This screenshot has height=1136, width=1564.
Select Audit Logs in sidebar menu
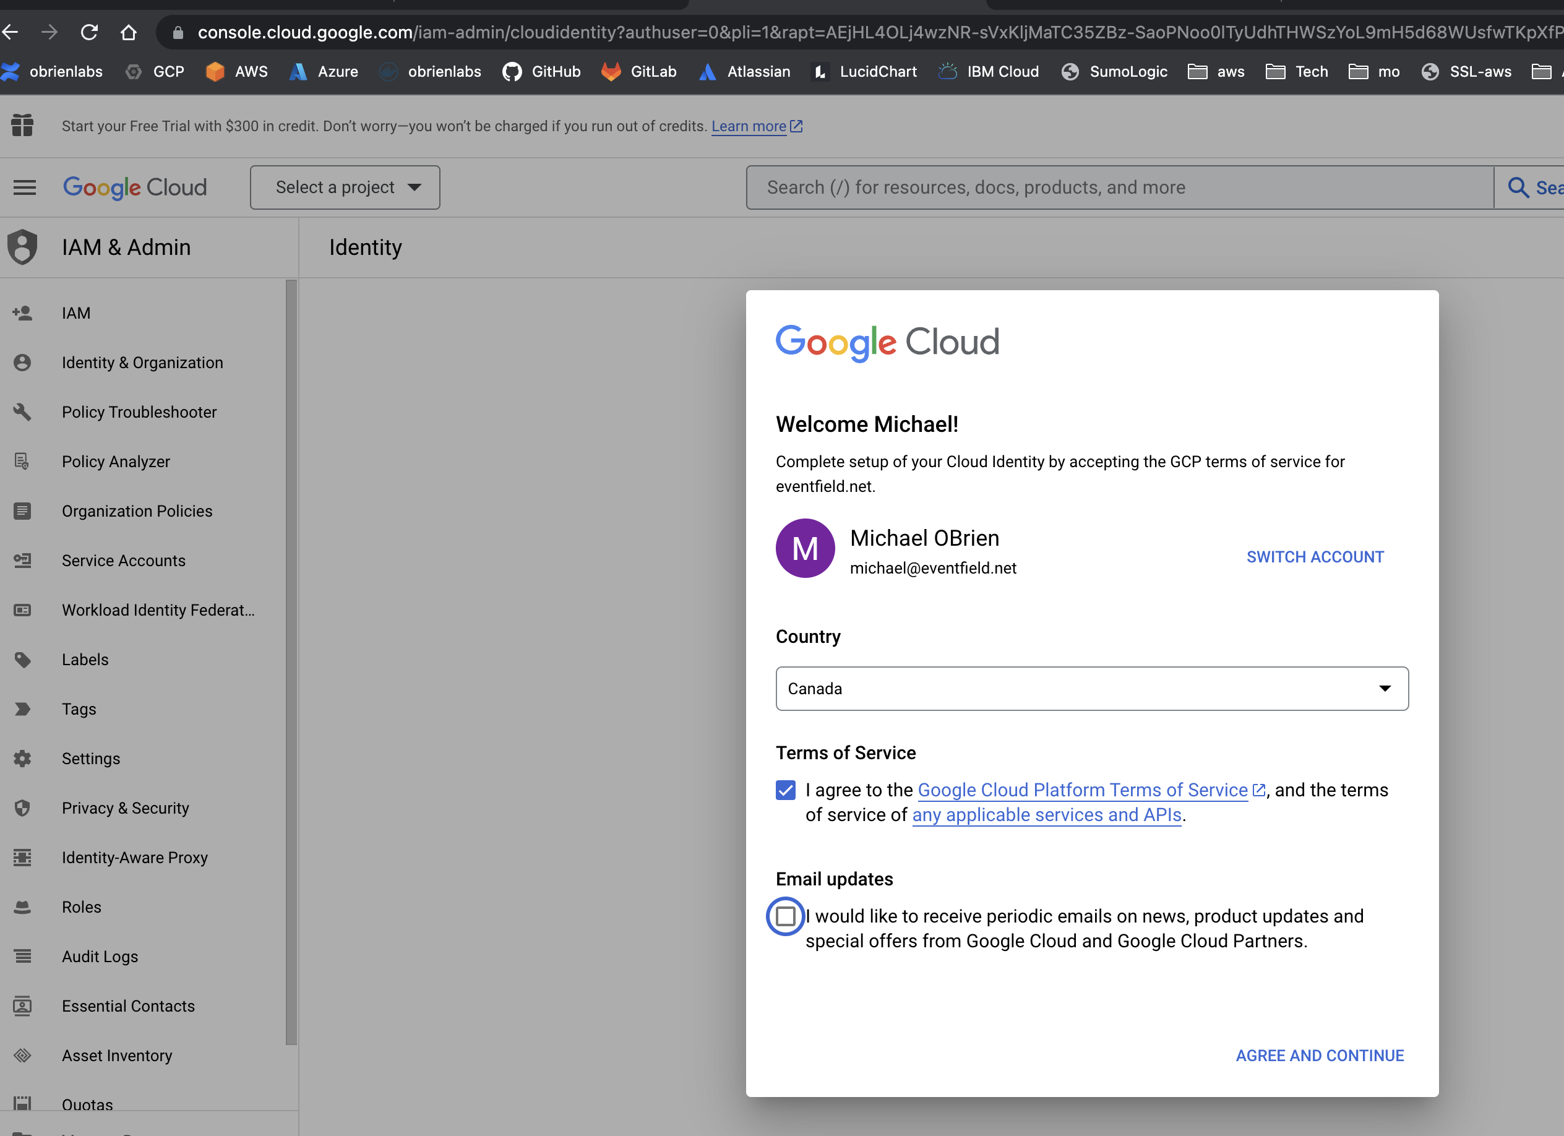[100, 956]
